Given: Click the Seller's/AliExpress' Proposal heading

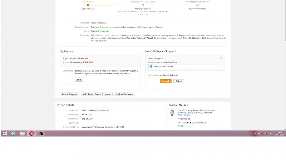Looking at the screenshot, I should pos(161,52).
